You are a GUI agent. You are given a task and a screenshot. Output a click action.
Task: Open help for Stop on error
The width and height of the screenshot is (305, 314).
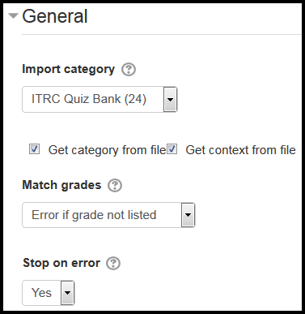click(113, 263)
